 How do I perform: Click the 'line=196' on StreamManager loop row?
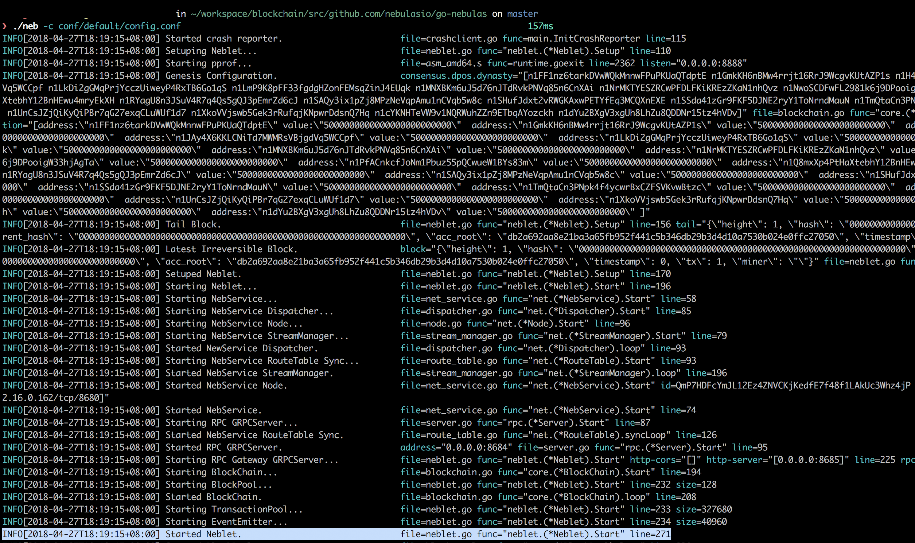click(706, 373)
